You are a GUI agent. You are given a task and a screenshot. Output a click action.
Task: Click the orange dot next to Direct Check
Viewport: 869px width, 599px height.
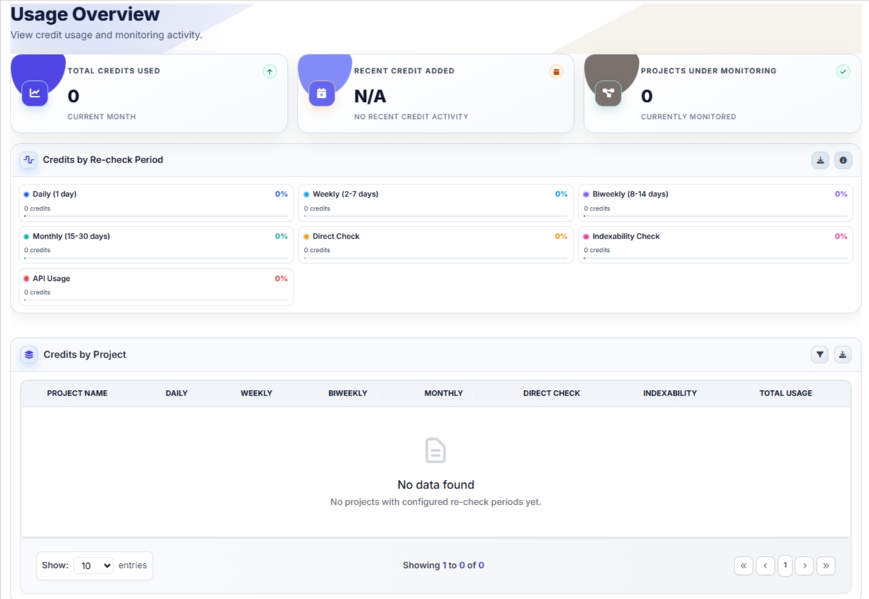click(306, 237)
